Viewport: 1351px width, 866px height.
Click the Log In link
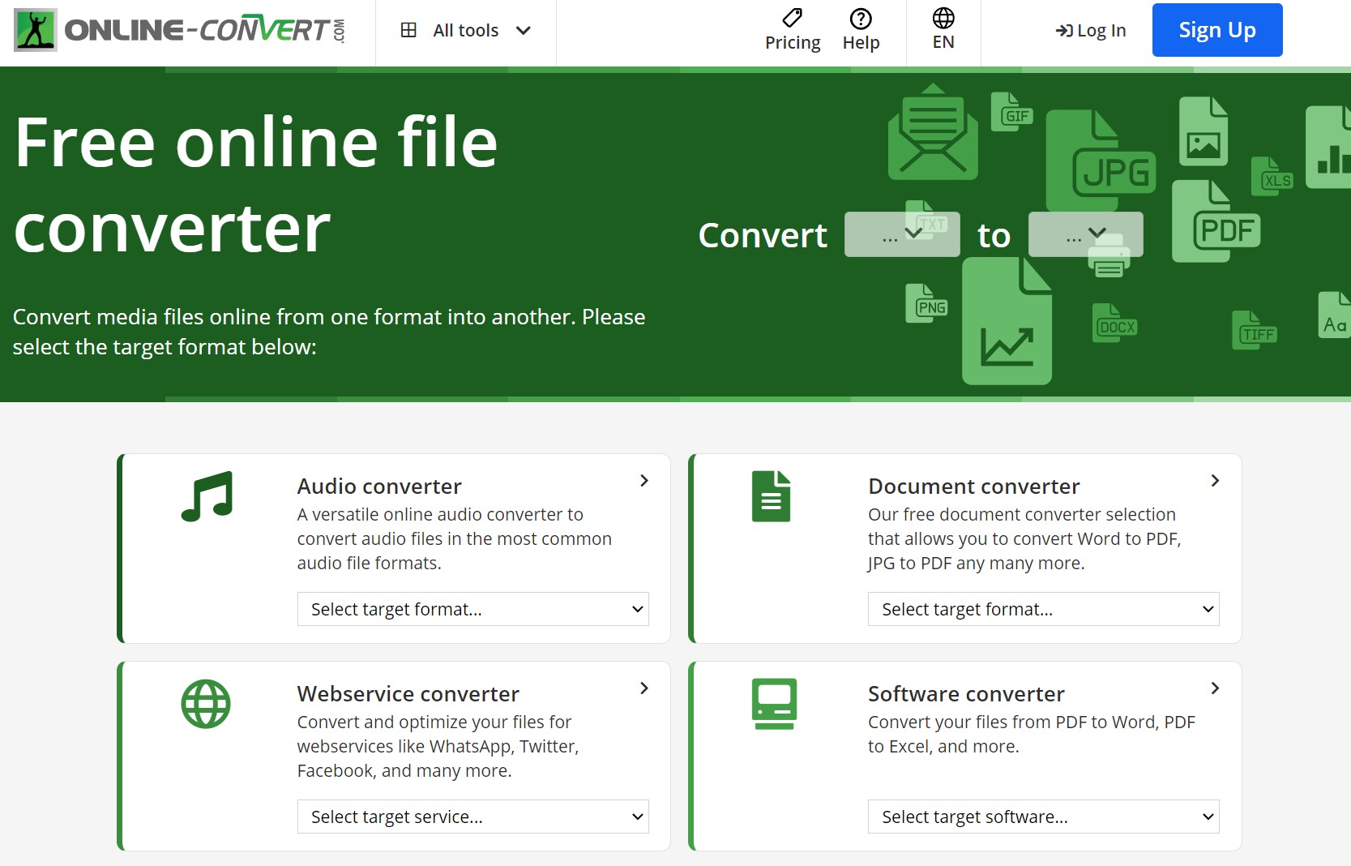(x=1091, y=31)
